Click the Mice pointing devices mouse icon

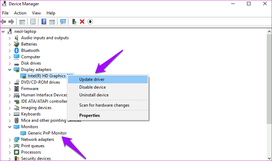17,120
